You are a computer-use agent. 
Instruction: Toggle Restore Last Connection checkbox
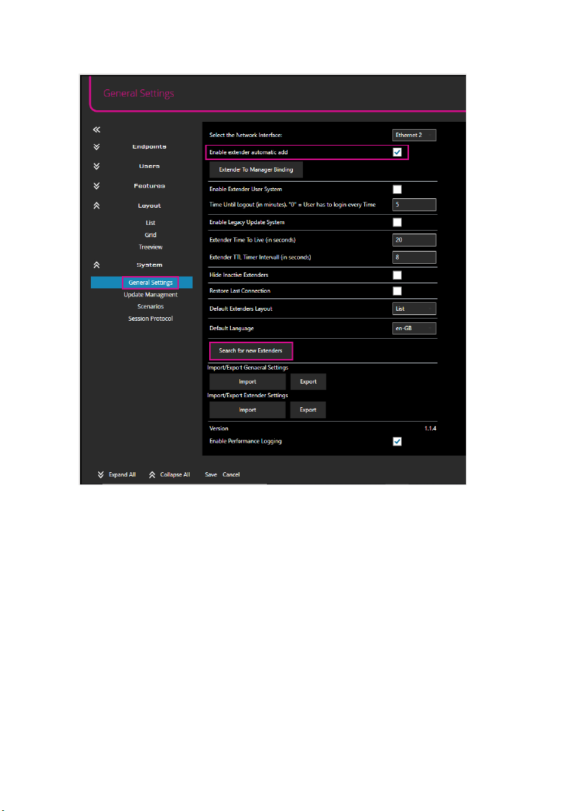click(397, 291)
